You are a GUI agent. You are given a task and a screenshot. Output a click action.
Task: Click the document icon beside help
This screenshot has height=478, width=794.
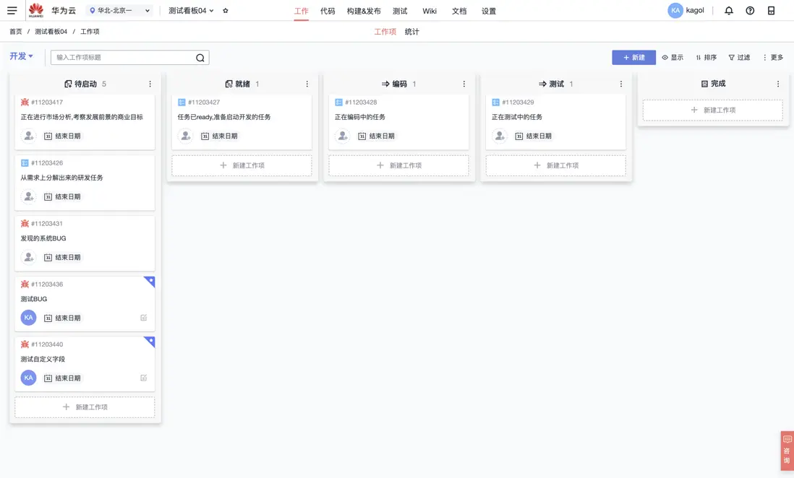771,11
